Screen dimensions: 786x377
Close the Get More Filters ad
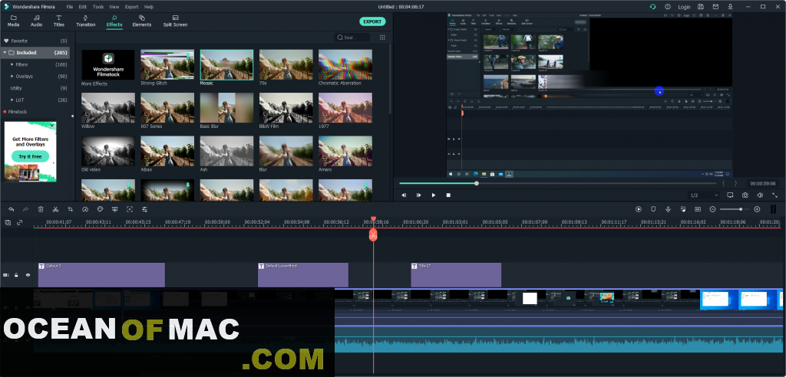pyautogui.click(x=51, y=126)
